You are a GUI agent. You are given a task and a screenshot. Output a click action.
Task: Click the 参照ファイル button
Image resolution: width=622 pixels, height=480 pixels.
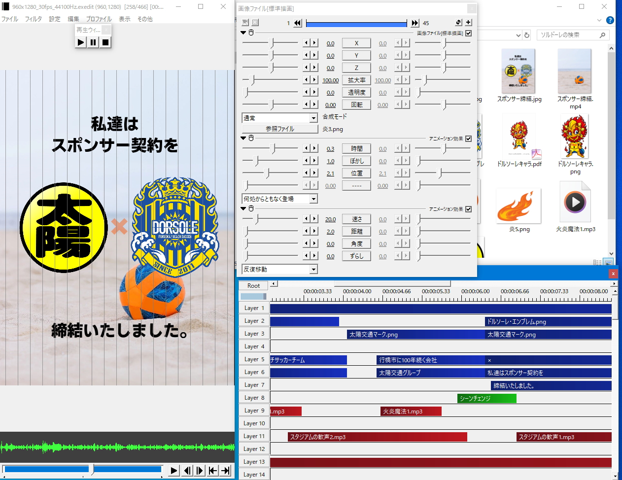coord(280,129)
